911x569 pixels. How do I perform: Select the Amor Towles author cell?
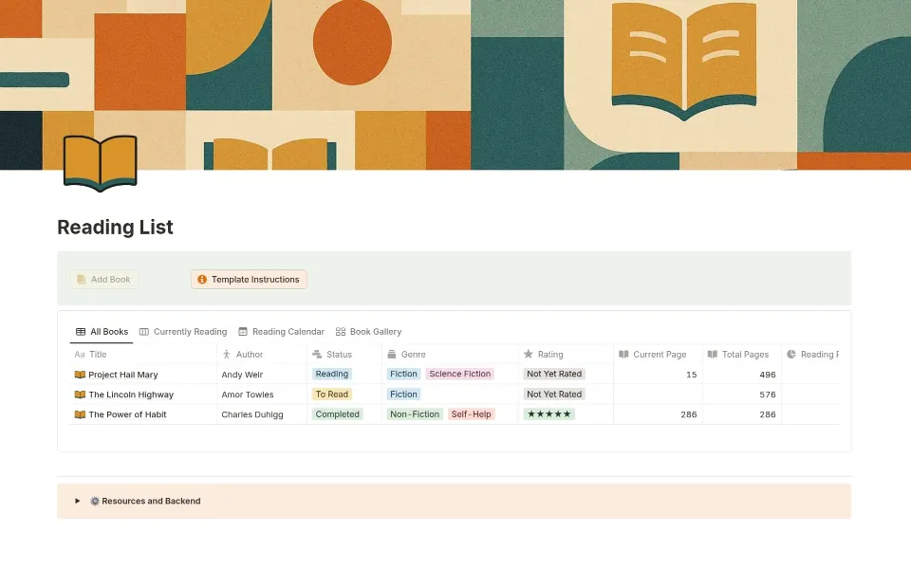pos(262,395)
